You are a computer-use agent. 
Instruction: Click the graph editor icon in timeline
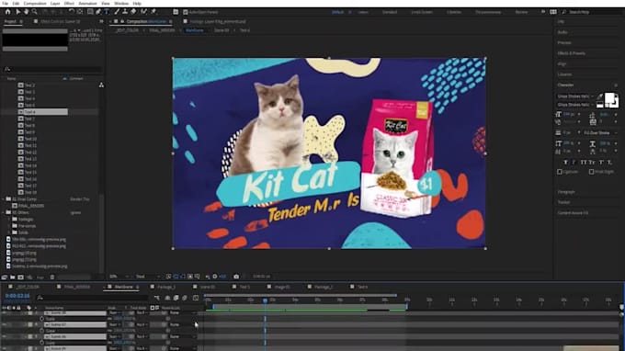tap(196, 298)
